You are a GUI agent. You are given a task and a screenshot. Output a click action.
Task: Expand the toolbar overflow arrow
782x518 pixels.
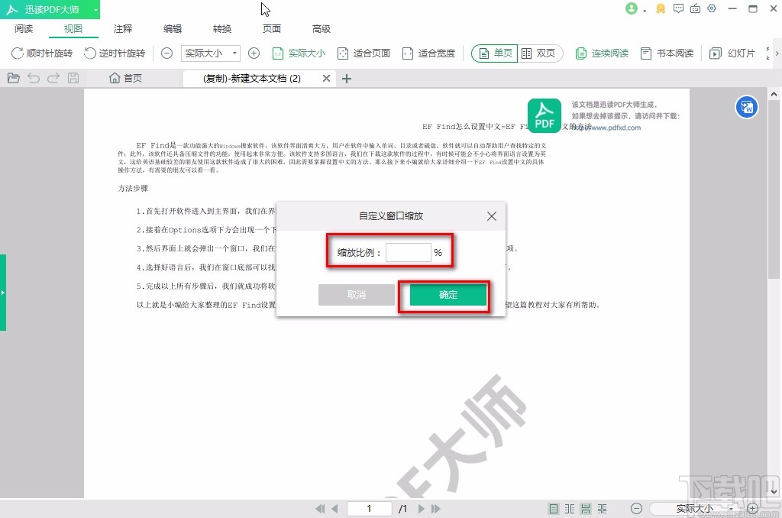[x=777, y=53]
